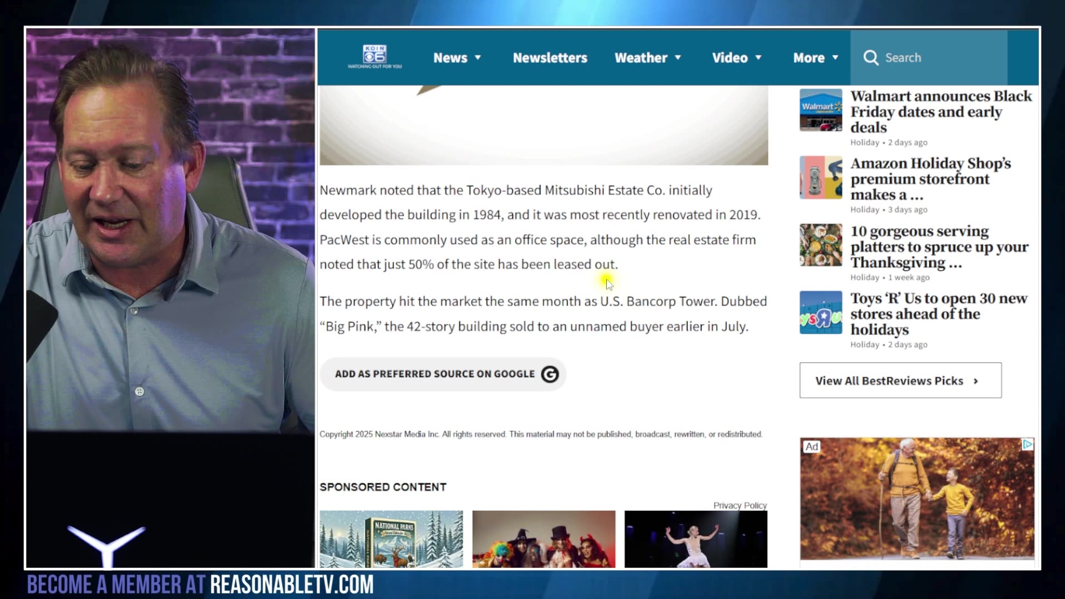Click View All BestReviews Picks button

click(x=900, y=380)
